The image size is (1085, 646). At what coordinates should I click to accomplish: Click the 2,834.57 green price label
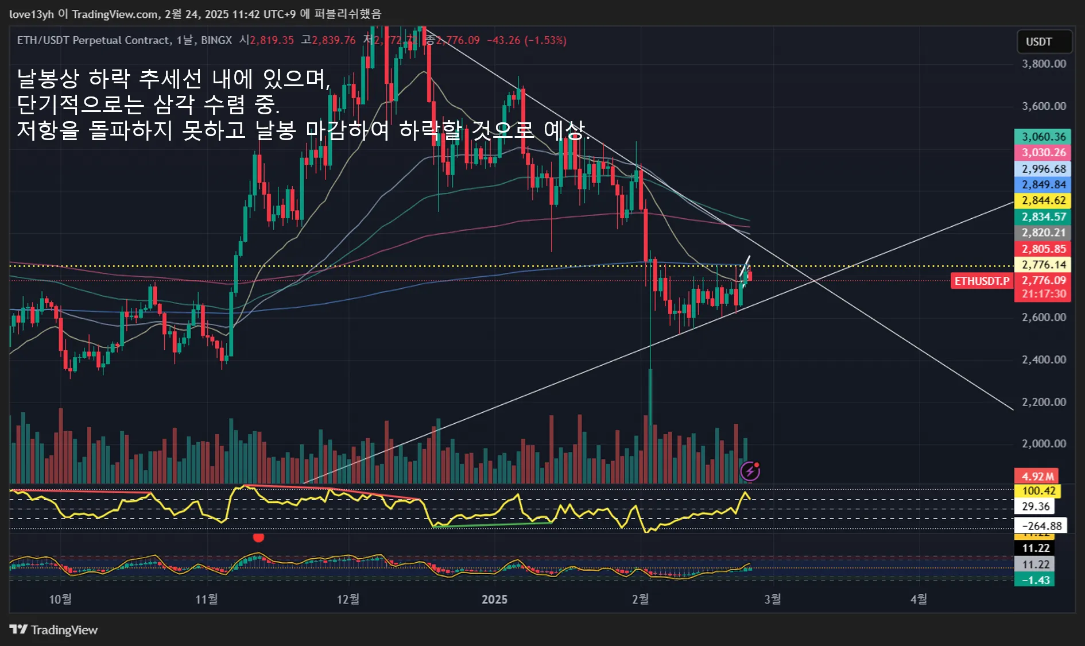pos(1043,217)
